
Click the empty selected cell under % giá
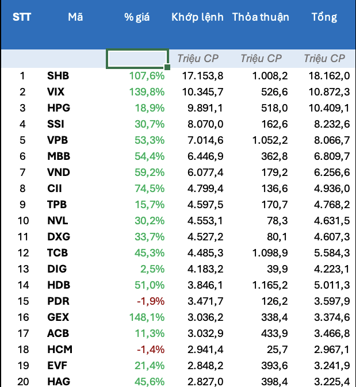tap(137, 59)
